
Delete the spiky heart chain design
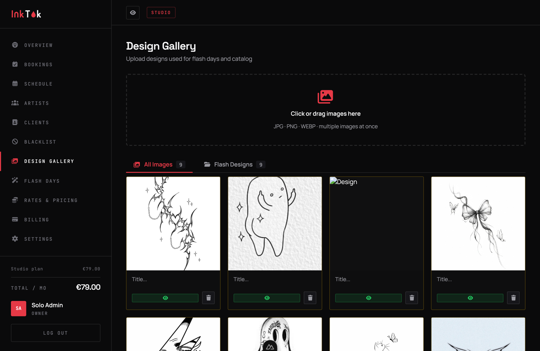[x=208, y=298]
